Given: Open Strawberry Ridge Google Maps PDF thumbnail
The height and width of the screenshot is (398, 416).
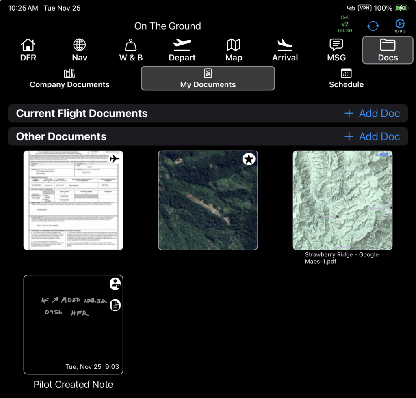Looking at the screenshot, I should pos(342,200).
